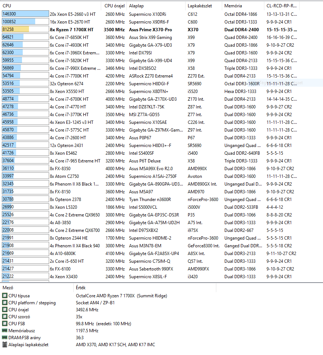
Task: Select the 6x Core i7-3960X Extreme row
Action: (x=151, y=53)
